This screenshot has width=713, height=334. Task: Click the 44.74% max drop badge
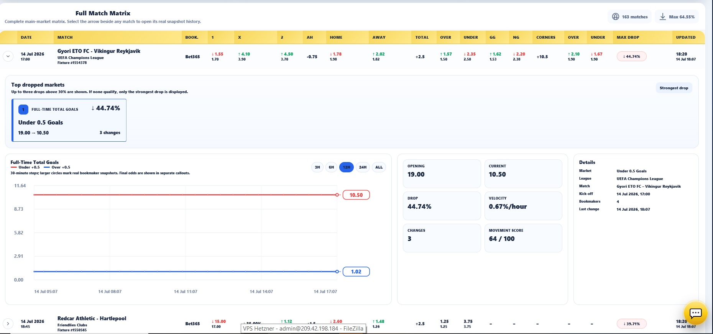click(631, 56)
